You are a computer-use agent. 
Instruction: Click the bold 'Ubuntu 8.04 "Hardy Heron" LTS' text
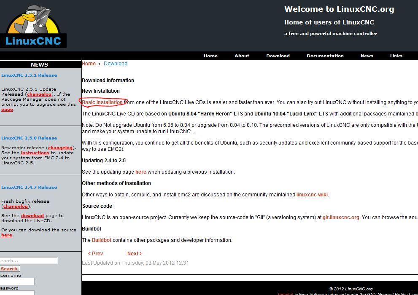point(205,114)
